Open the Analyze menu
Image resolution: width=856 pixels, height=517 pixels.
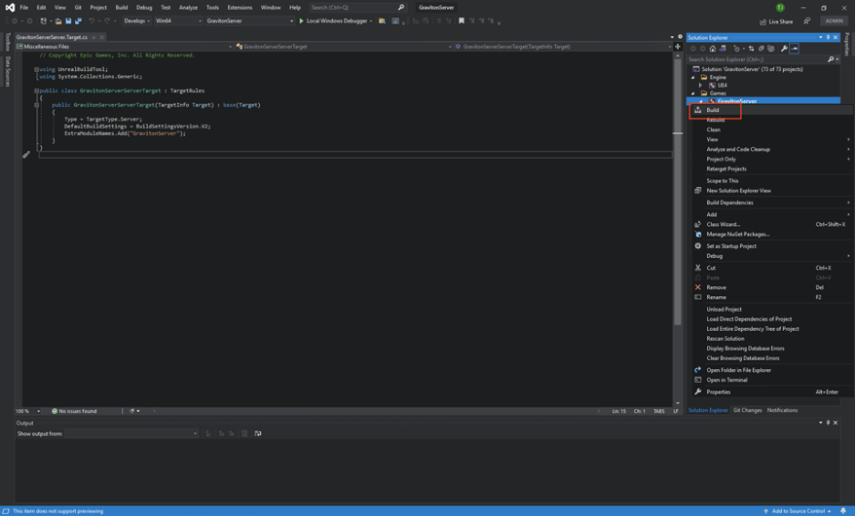coord(188,8)
